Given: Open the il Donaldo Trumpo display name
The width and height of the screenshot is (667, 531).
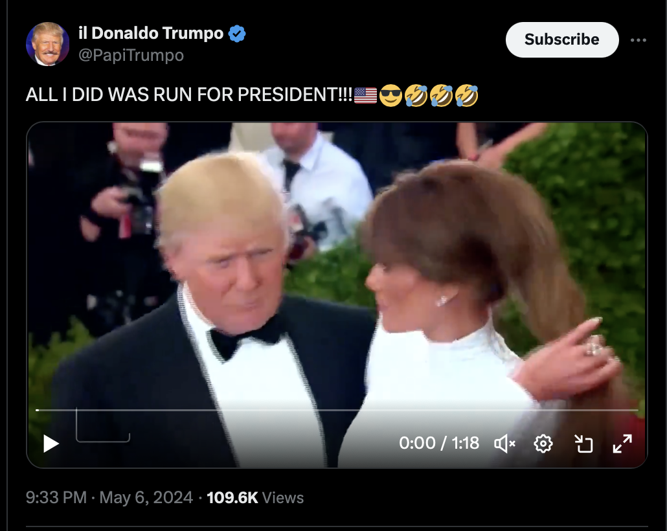Looking at the screenshot, I should pos(151,33).
